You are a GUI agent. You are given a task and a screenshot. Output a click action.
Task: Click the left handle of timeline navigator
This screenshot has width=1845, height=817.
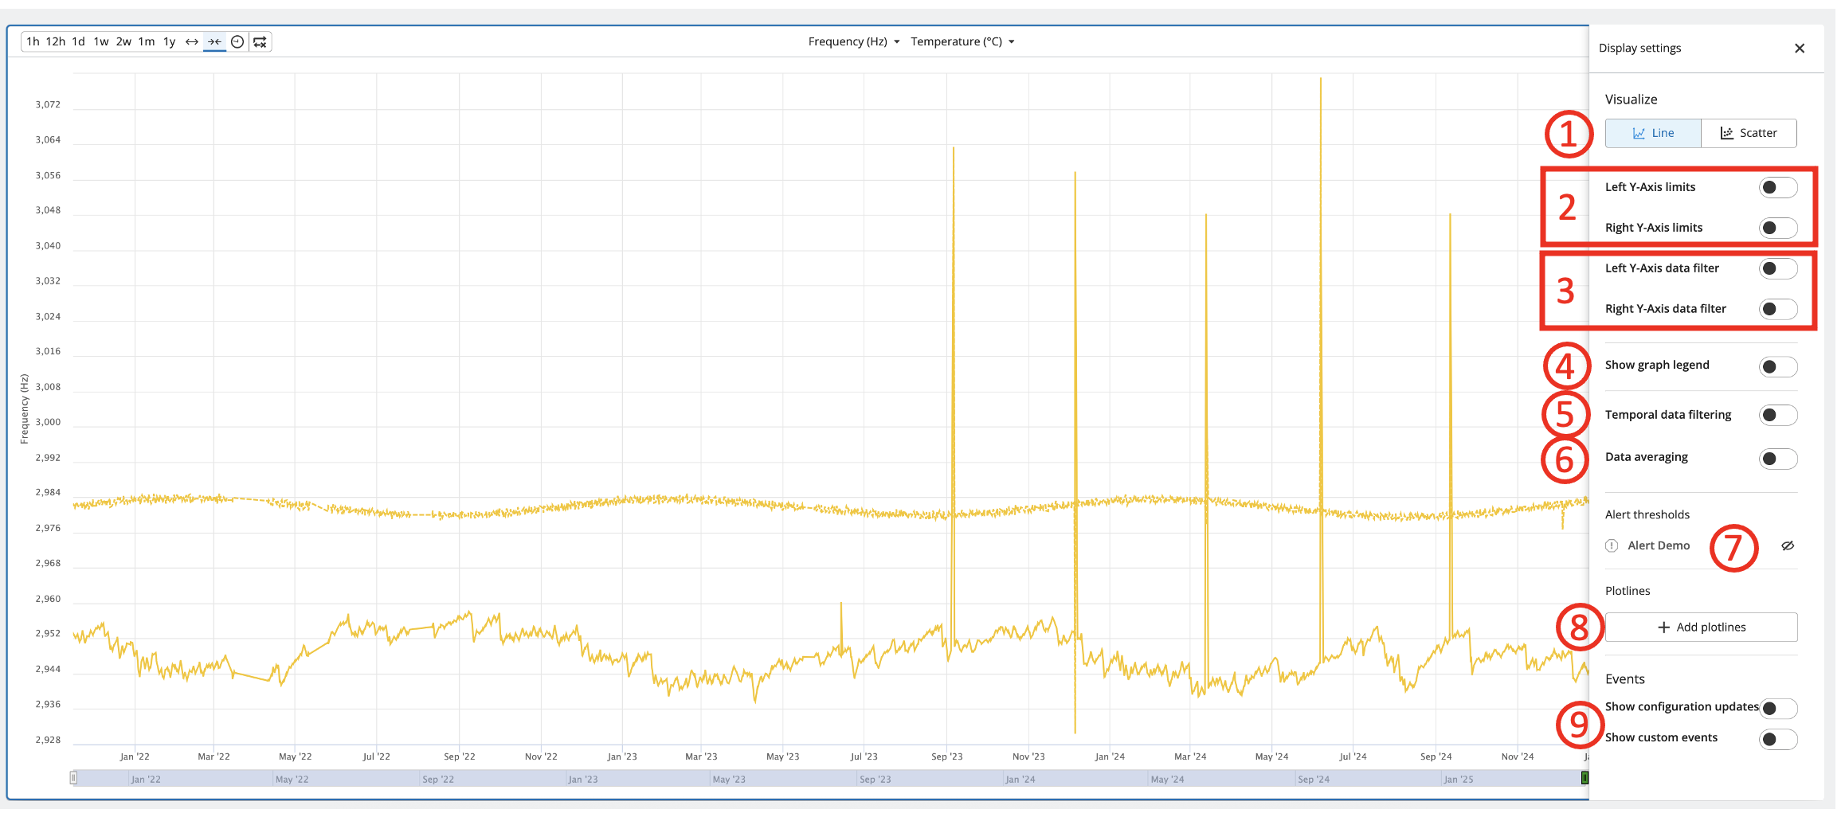(x=73, y=778)
